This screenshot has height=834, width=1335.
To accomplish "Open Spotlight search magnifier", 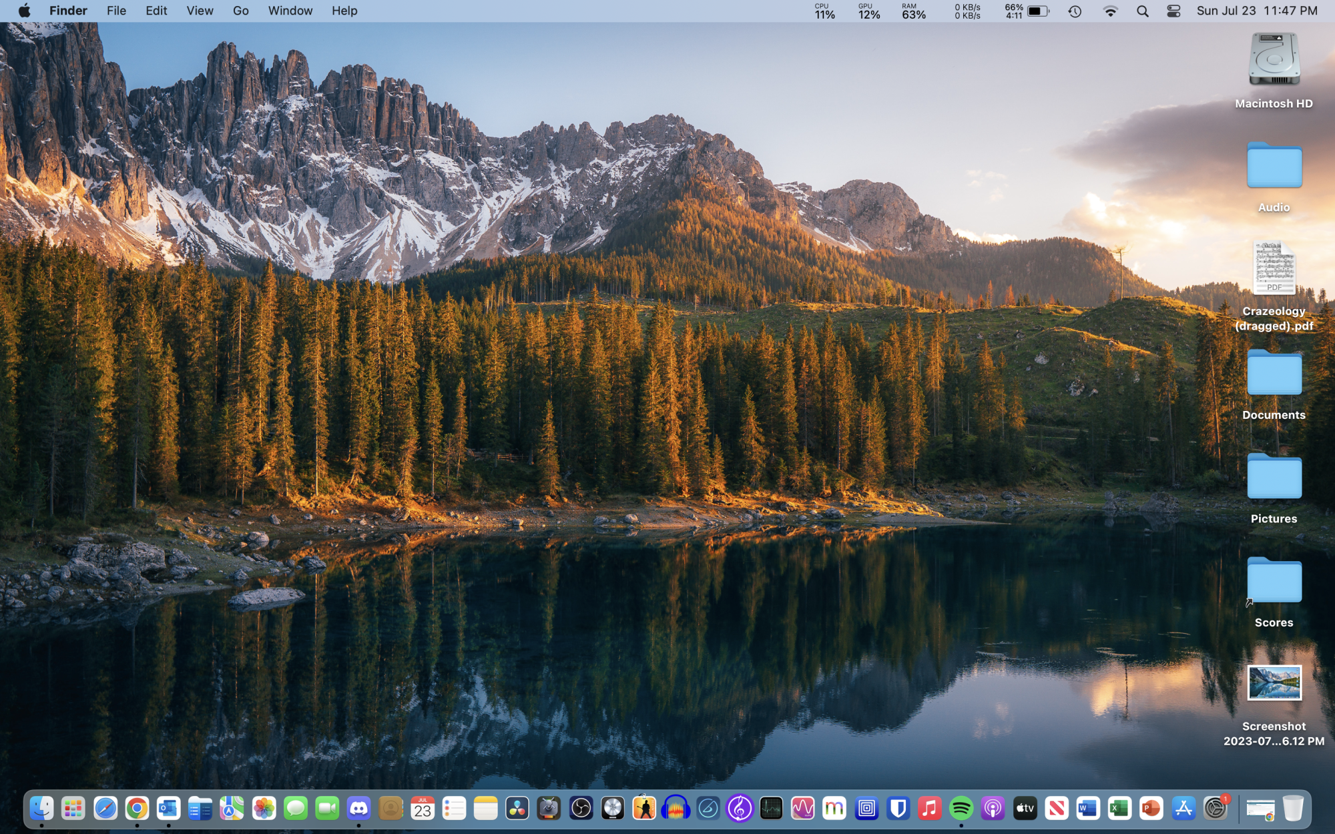I will tap(1142, 11).
